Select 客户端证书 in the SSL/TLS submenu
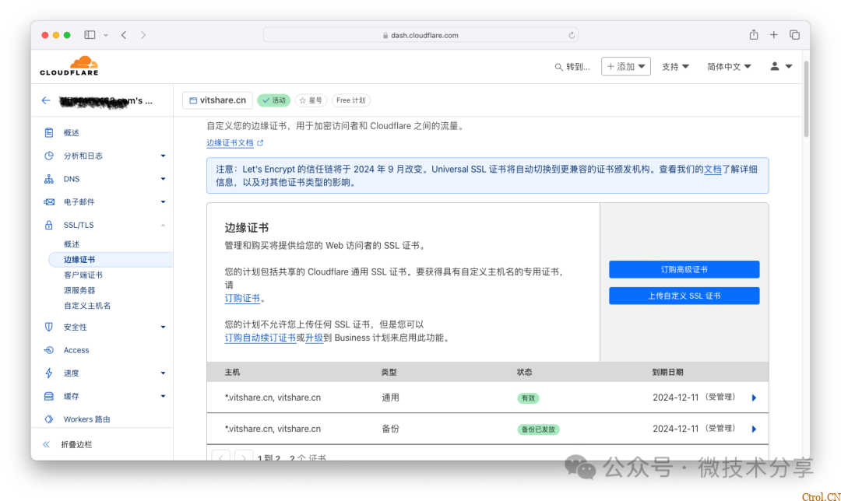 [x=83, y=275]
